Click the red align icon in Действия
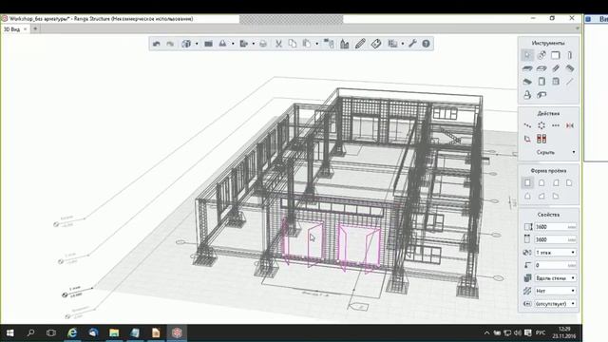The height and width of the screenshot is (342, 608). coord(541,139)
